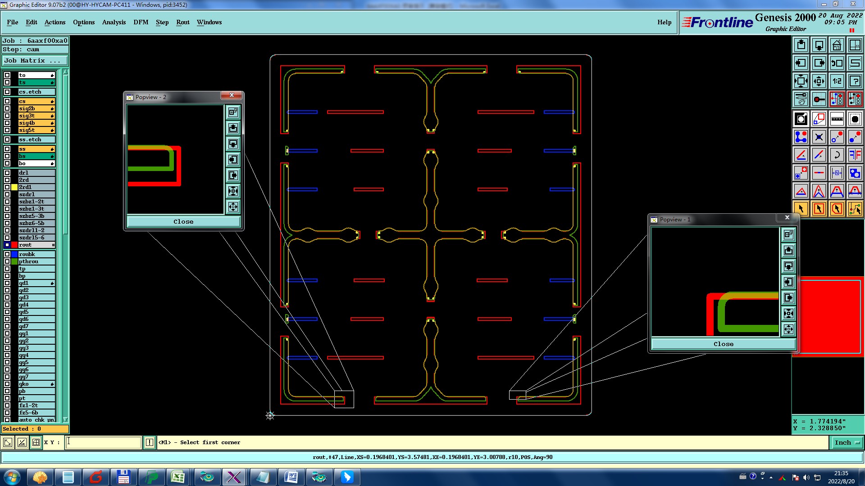Select the pan down icon

tap(819, 45)
